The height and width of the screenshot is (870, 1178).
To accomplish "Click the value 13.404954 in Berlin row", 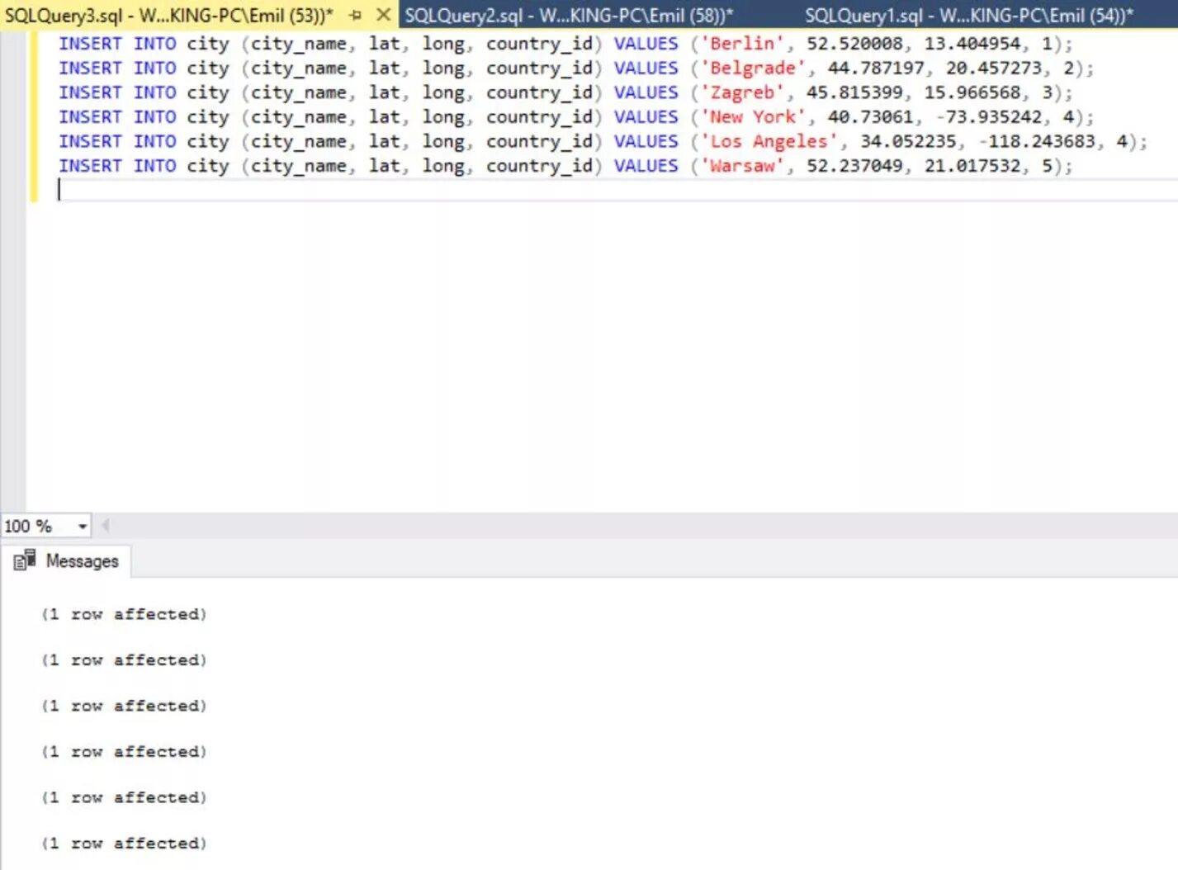I will [x=972, y=44].
